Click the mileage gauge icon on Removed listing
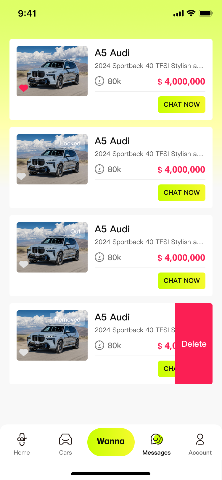222x480 pixels. pos(99,345)
